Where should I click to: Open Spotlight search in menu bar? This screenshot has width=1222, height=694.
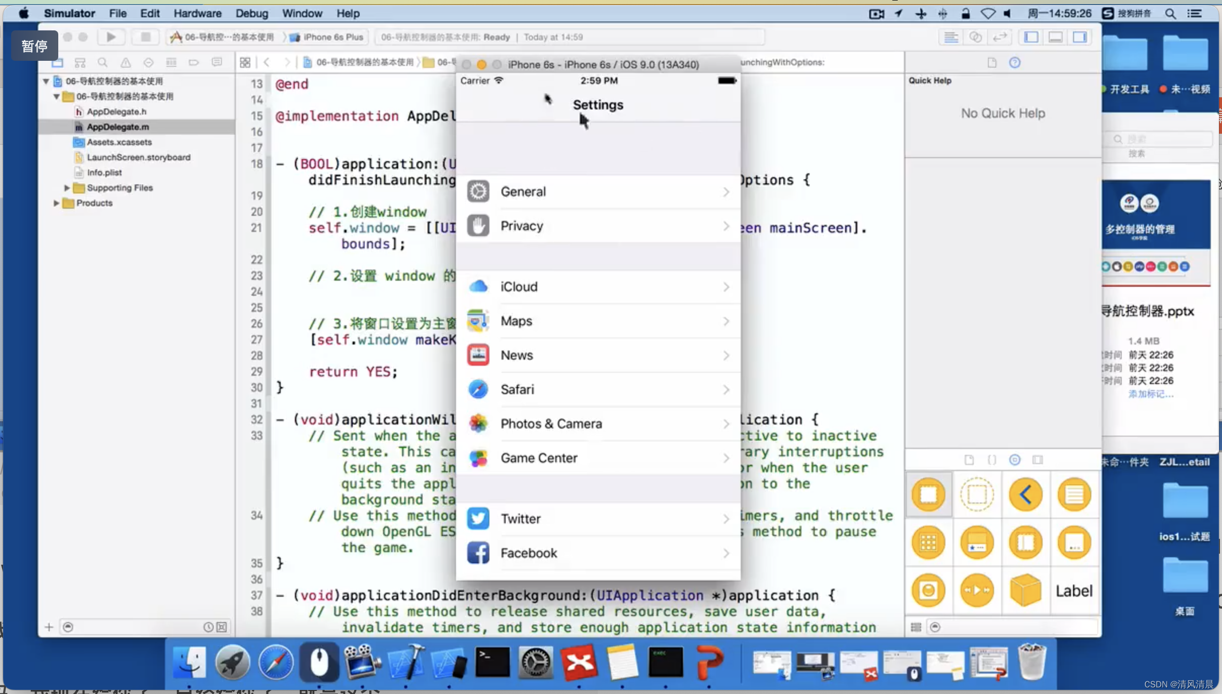pyautogui.click(x=1170, y=14)
